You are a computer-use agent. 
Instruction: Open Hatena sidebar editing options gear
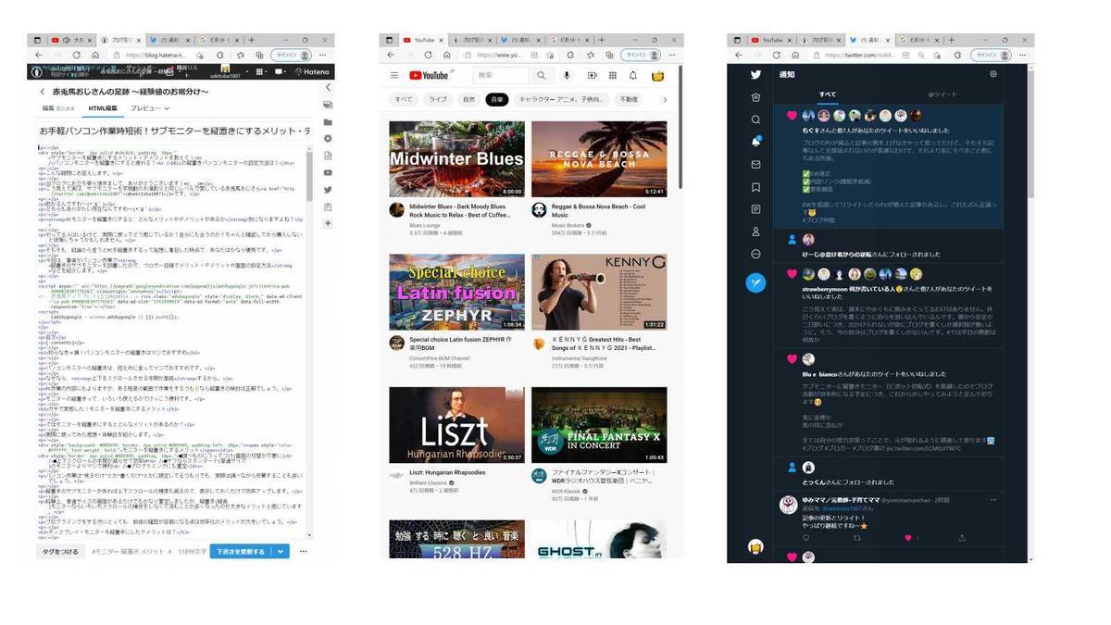328,139
